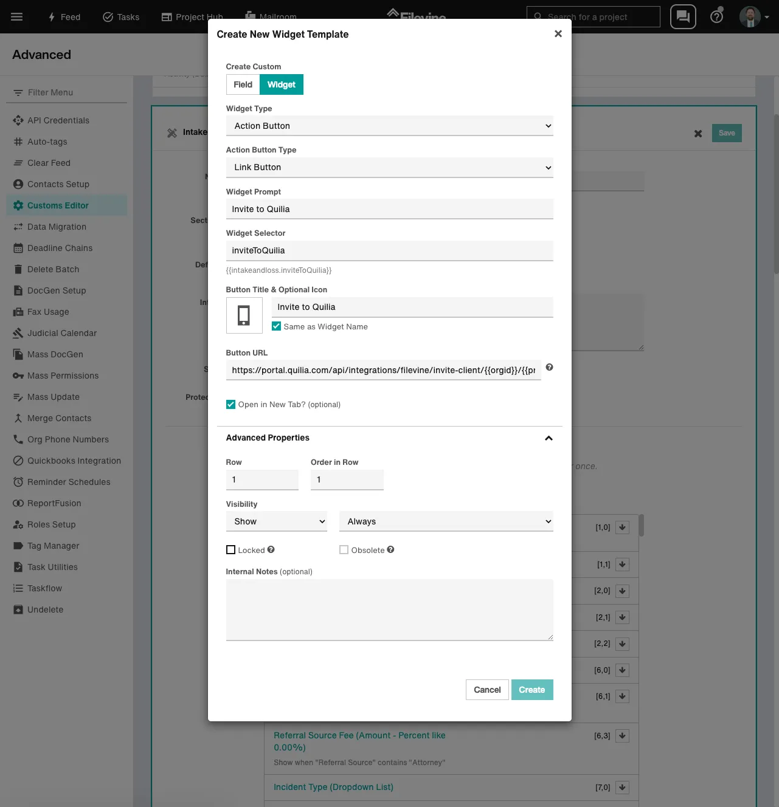Select the Widget custom type toggle
The image size is (779, 807).
point(282,84)
